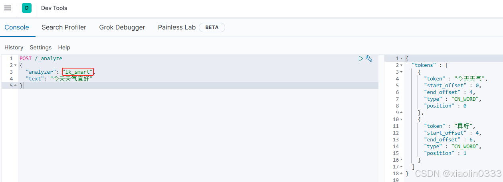The height and width of the screenshot is (182, 503).
Task: Collapse the response root fold arrow on line 1
Action: click(402, 59)
